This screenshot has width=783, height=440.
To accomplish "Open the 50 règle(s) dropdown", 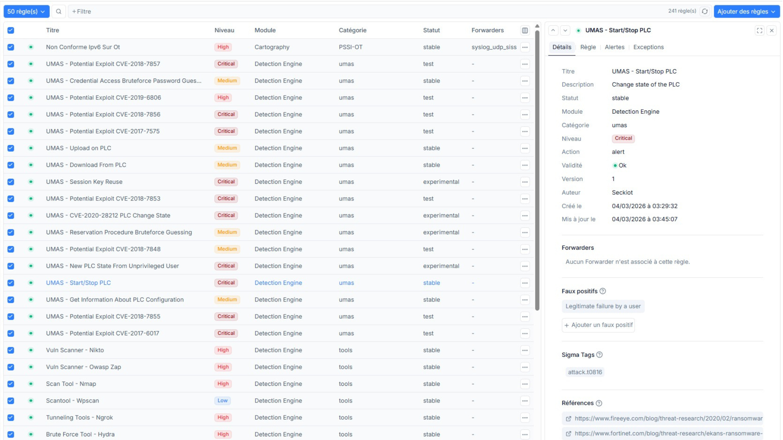I will click(26, 11).
